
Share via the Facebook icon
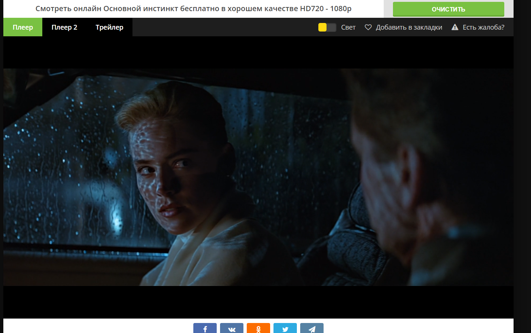[205, 328]
